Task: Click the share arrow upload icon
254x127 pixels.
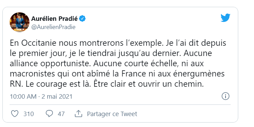Action: [x=78, y=114]
